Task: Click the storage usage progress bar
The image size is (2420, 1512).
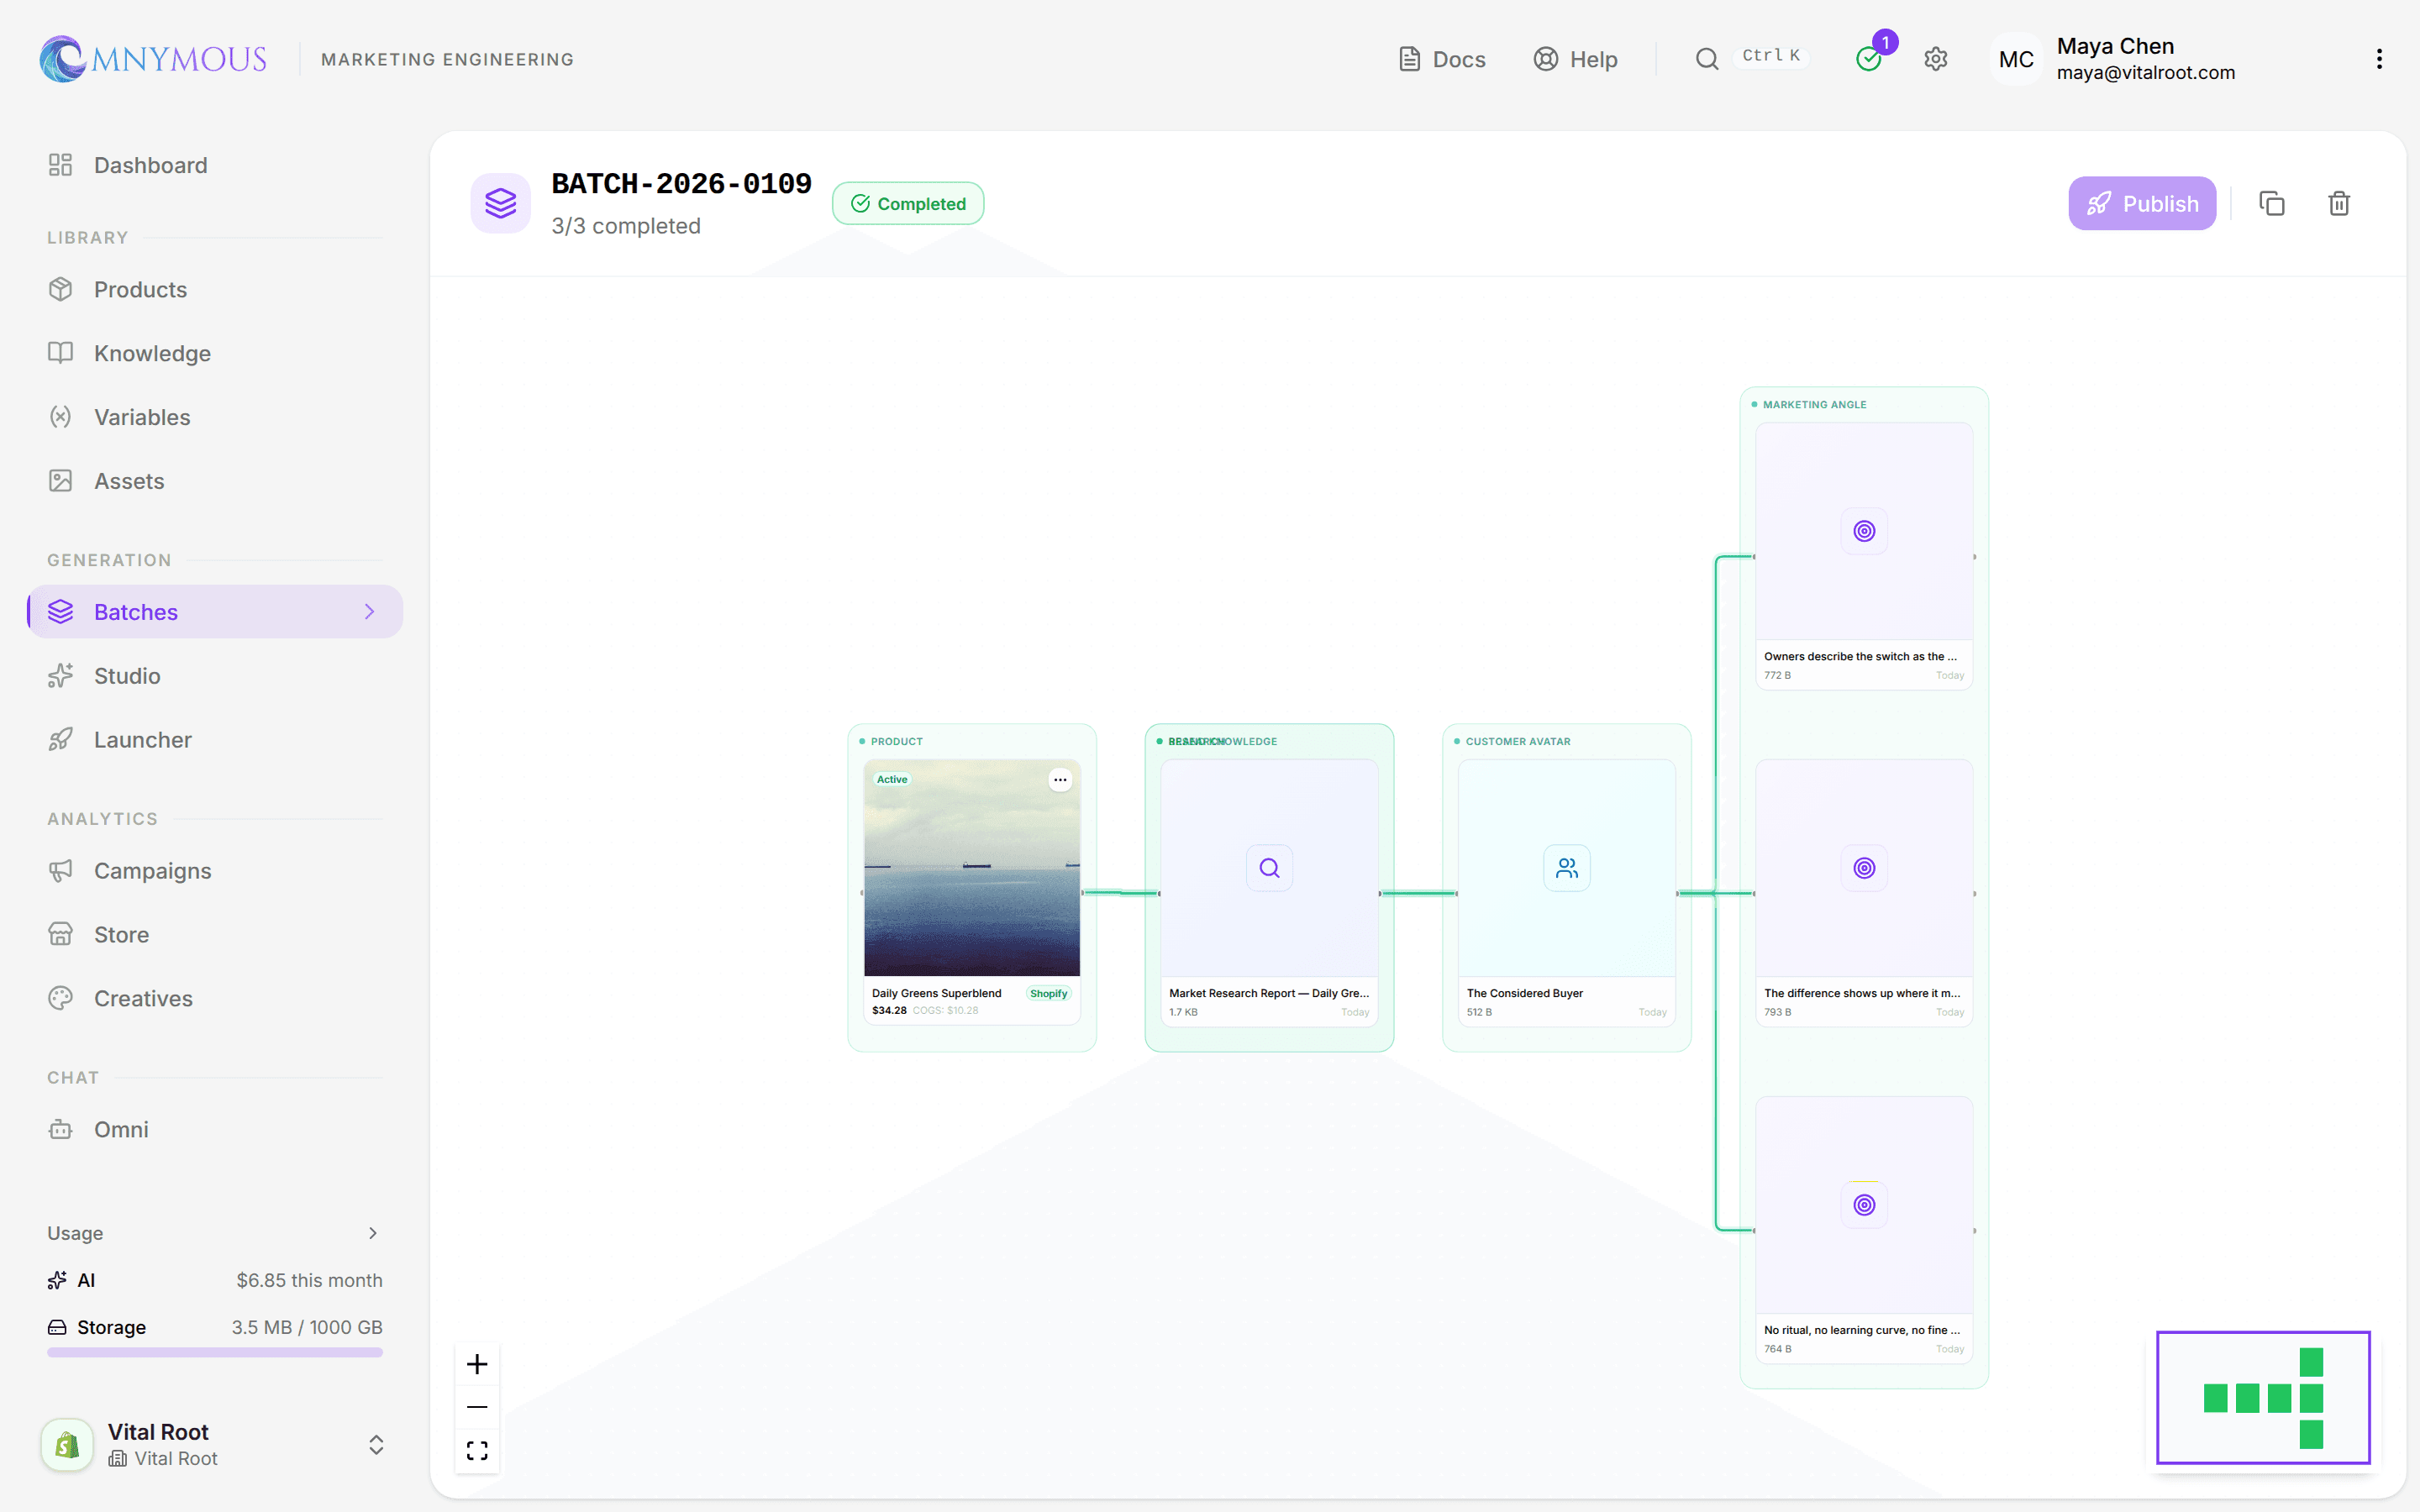Action: 215,1352
